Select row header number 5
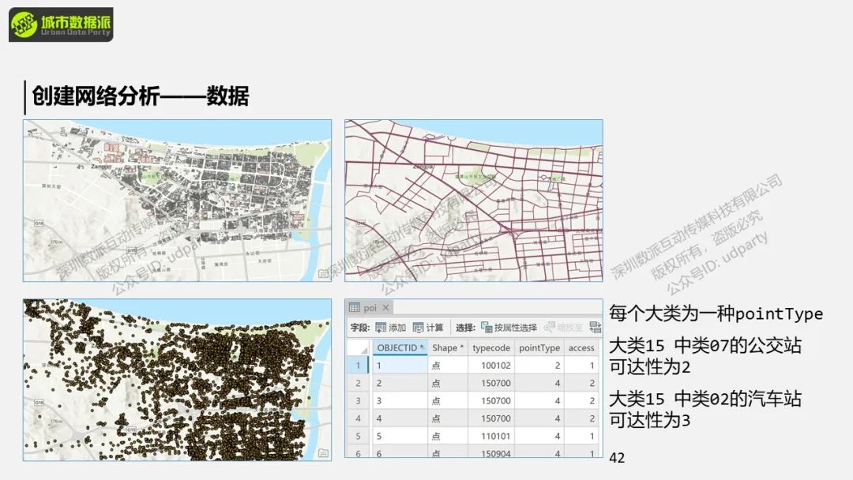853x480 pixels. [x=358, y=436]
